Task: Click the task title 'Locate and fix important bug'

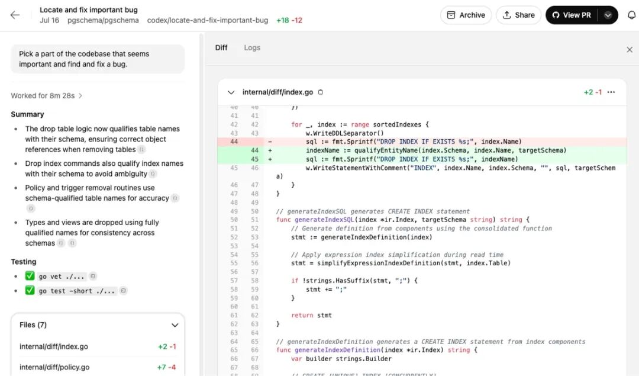Action: click(88, 10)
